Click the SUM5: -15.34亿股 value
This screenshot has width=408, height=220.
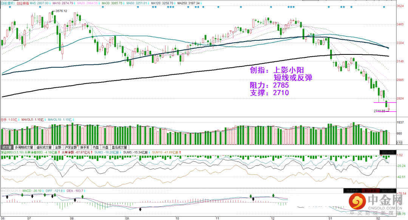(x=136, y=152)
